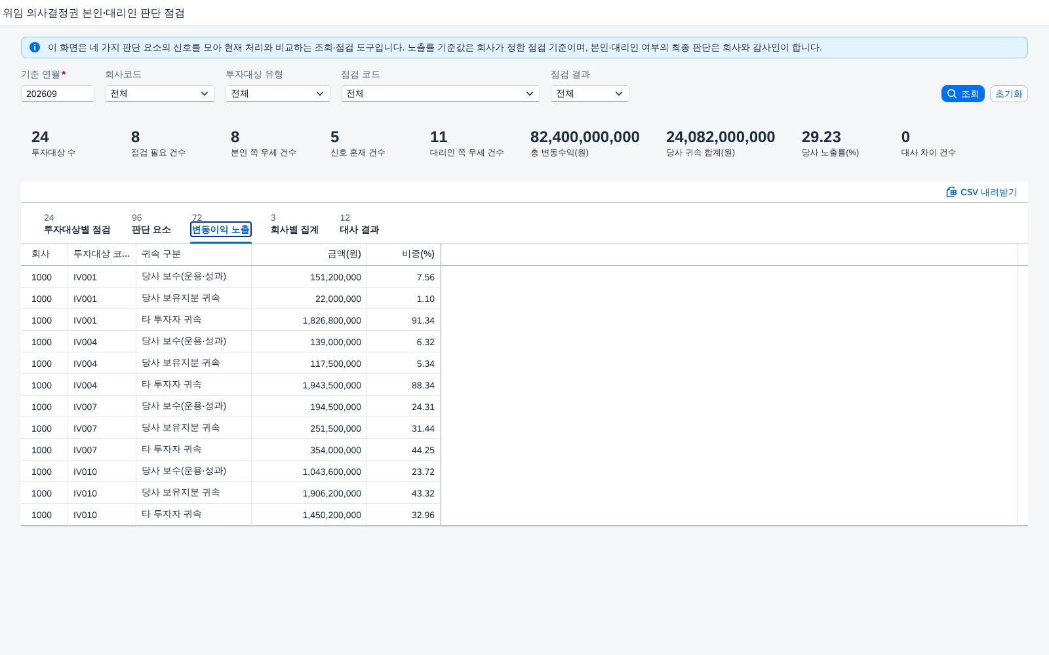The image size is (1049, 655).
Task: Click the CSV export icon
Action: [951, 192]
